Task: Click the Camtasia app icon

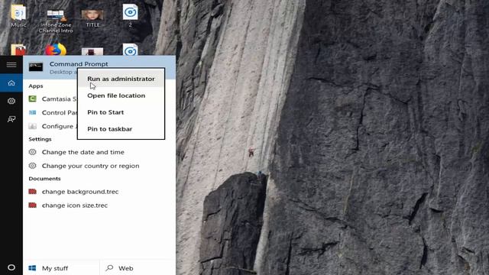Action: [x=32, y=99]
